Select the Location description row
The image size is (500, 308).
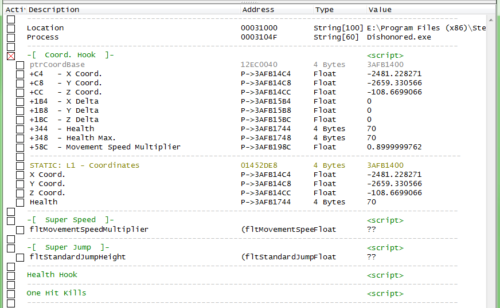click(45, 28)
